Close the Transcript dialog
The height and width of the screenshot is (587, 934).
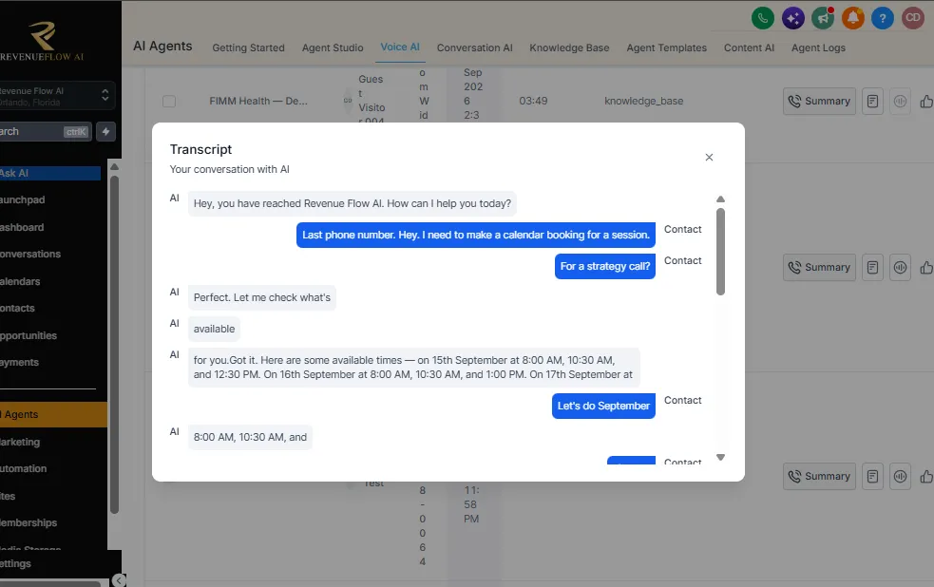pos(709,157)
